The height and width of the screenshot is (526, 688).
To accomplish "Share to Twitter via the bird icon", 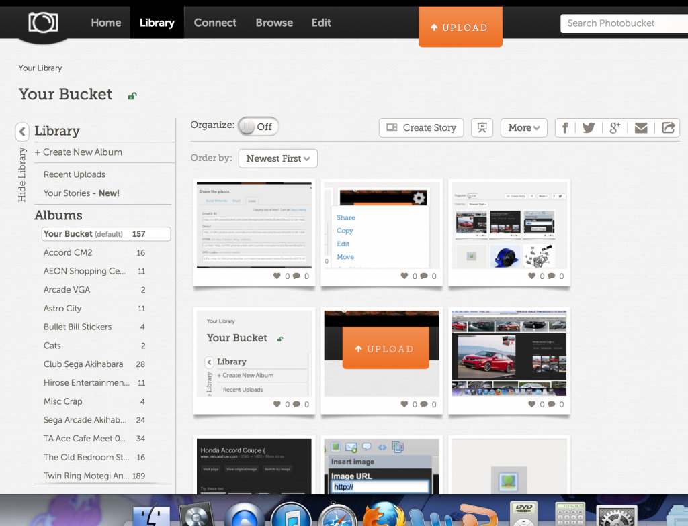I will point(589,127).
